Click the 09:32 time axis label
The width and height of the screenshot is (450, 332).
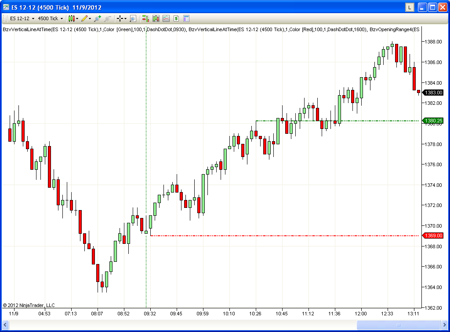click(x=150, y=314)
